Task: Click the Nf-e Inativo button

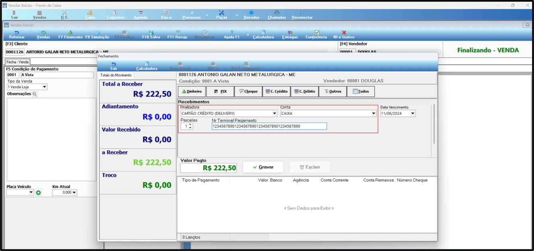Action: (x=344, y=35)
